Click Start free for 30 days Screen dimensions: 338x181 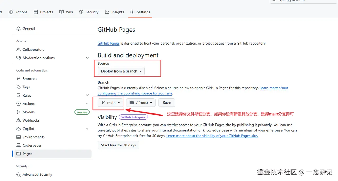118,145
